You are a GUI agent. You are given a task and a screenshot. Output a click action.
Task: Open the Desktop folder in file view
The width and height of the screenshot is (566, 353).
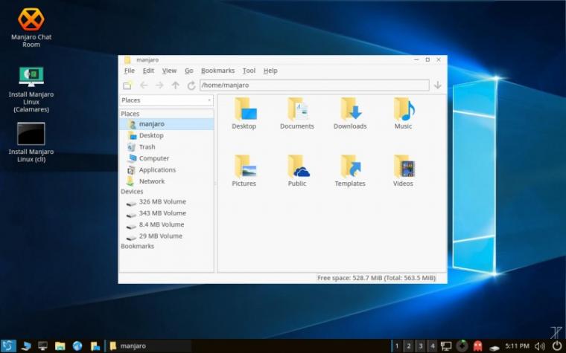click(x=244, y=114)
